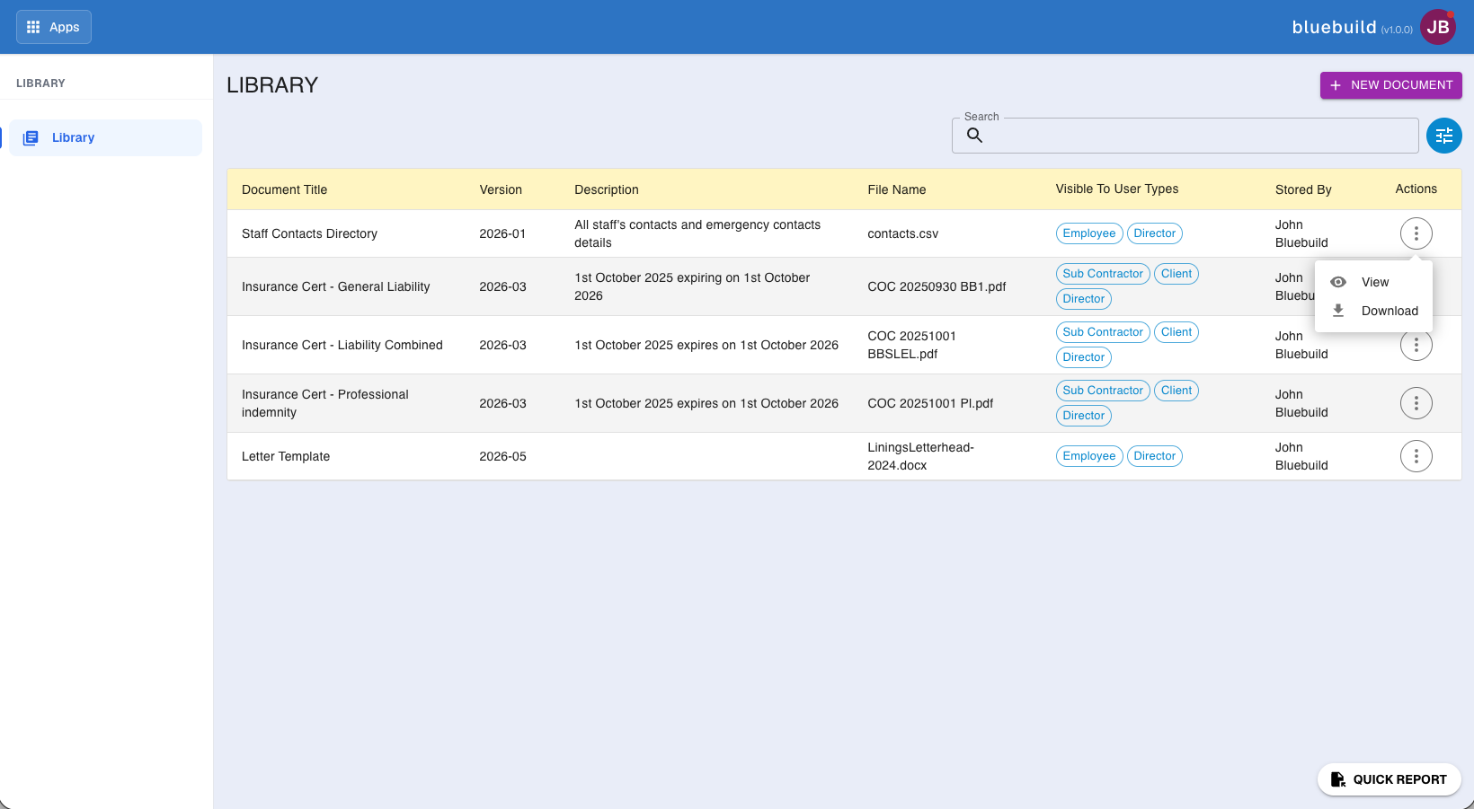
Task: Click Sub Contractor chip in Professional indemnity row
Action: point(1103,391)
